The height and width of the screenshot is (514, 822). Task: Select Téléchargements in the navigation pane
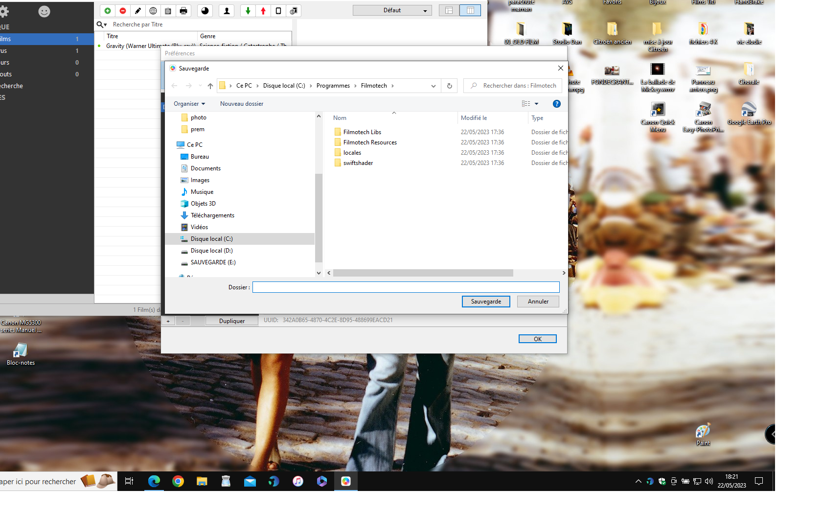(x=212, y=215)
